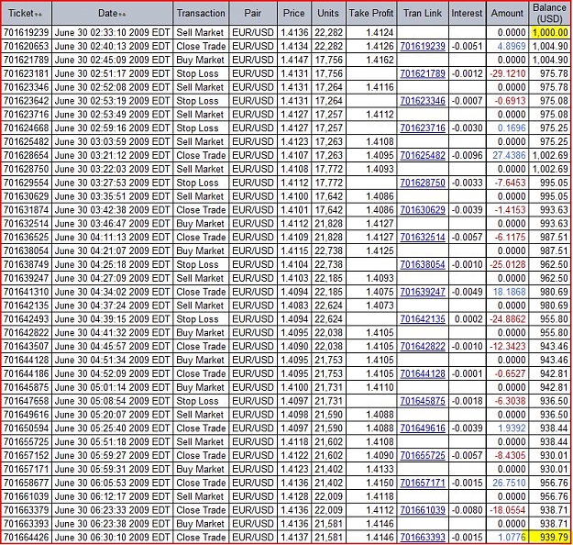This screenshot has width=573, height=545.
Task: Open Tran Link 701638054
Action: tap(423, 264)
